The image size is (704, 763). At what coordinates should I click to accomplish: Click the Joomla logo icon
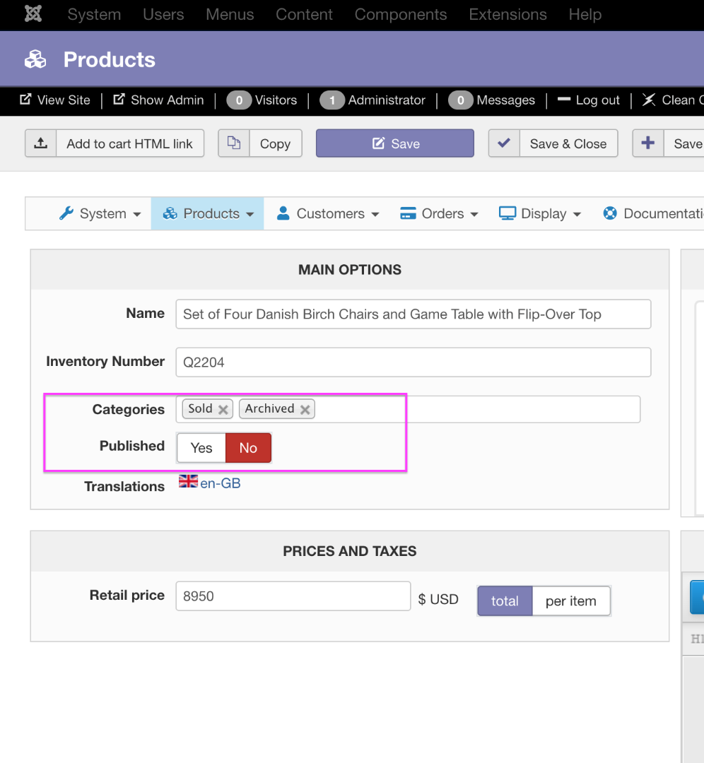33,14
